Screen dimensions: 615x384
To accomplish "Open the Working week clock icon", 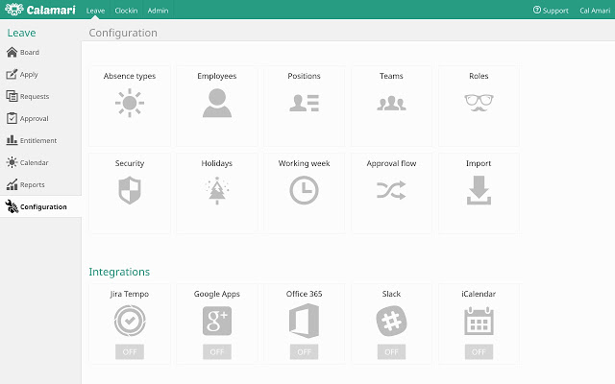I will (304, 190).
